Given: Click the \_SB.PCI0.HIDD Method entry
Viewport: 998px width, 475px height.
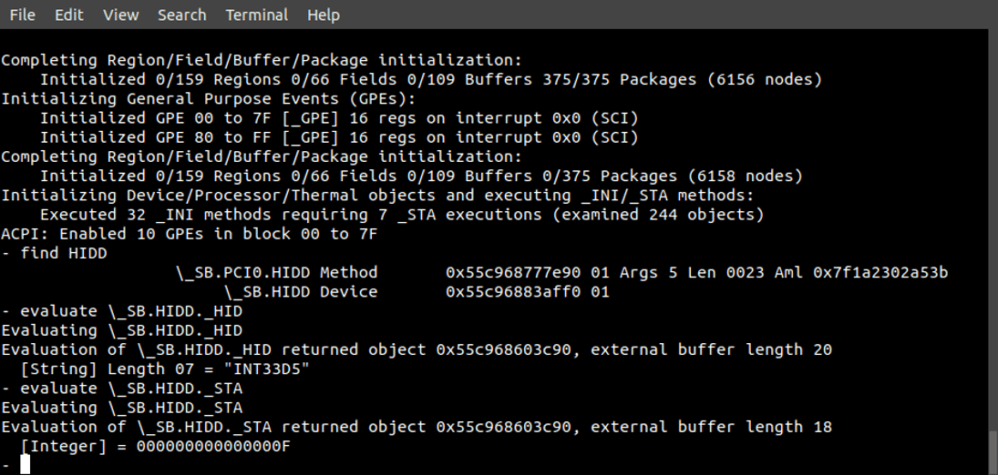Looking at the screenshot, I should pyautogui.click(x=277, y=273).
